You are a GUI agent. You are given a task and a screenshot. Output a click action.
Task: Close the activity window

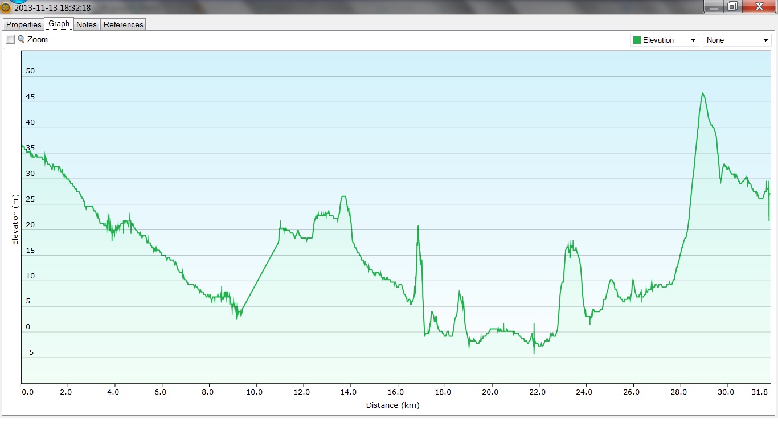click(x=759, y=6)
